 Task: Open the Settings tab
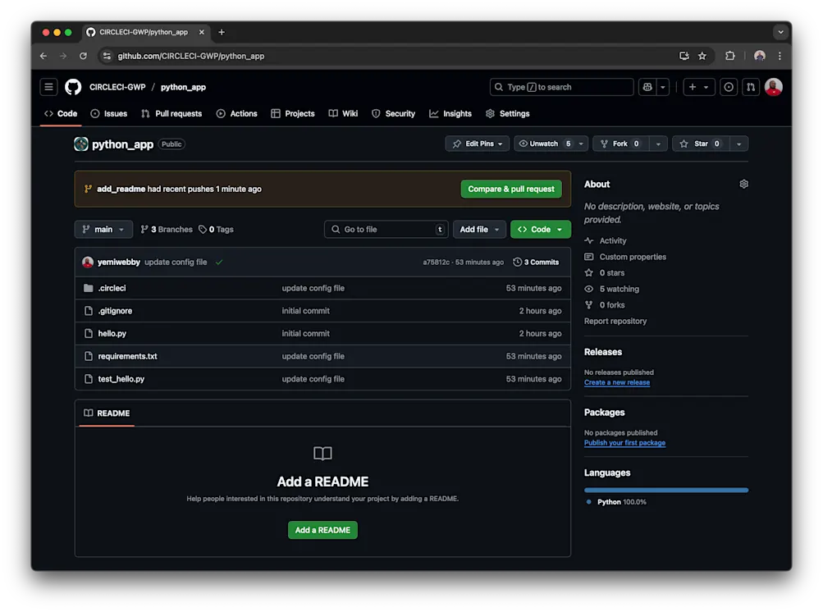point(507,113)
